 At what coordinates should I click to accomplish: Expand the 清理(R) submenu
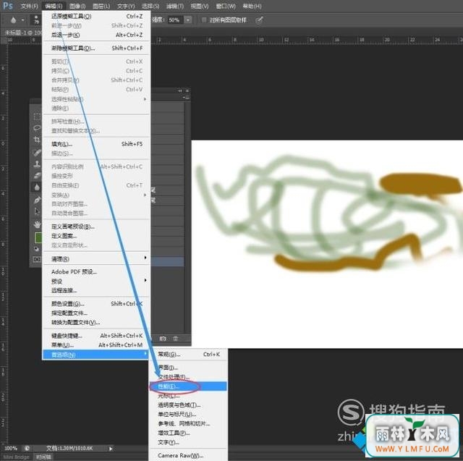pyautogui.click(x=96, y=258)
